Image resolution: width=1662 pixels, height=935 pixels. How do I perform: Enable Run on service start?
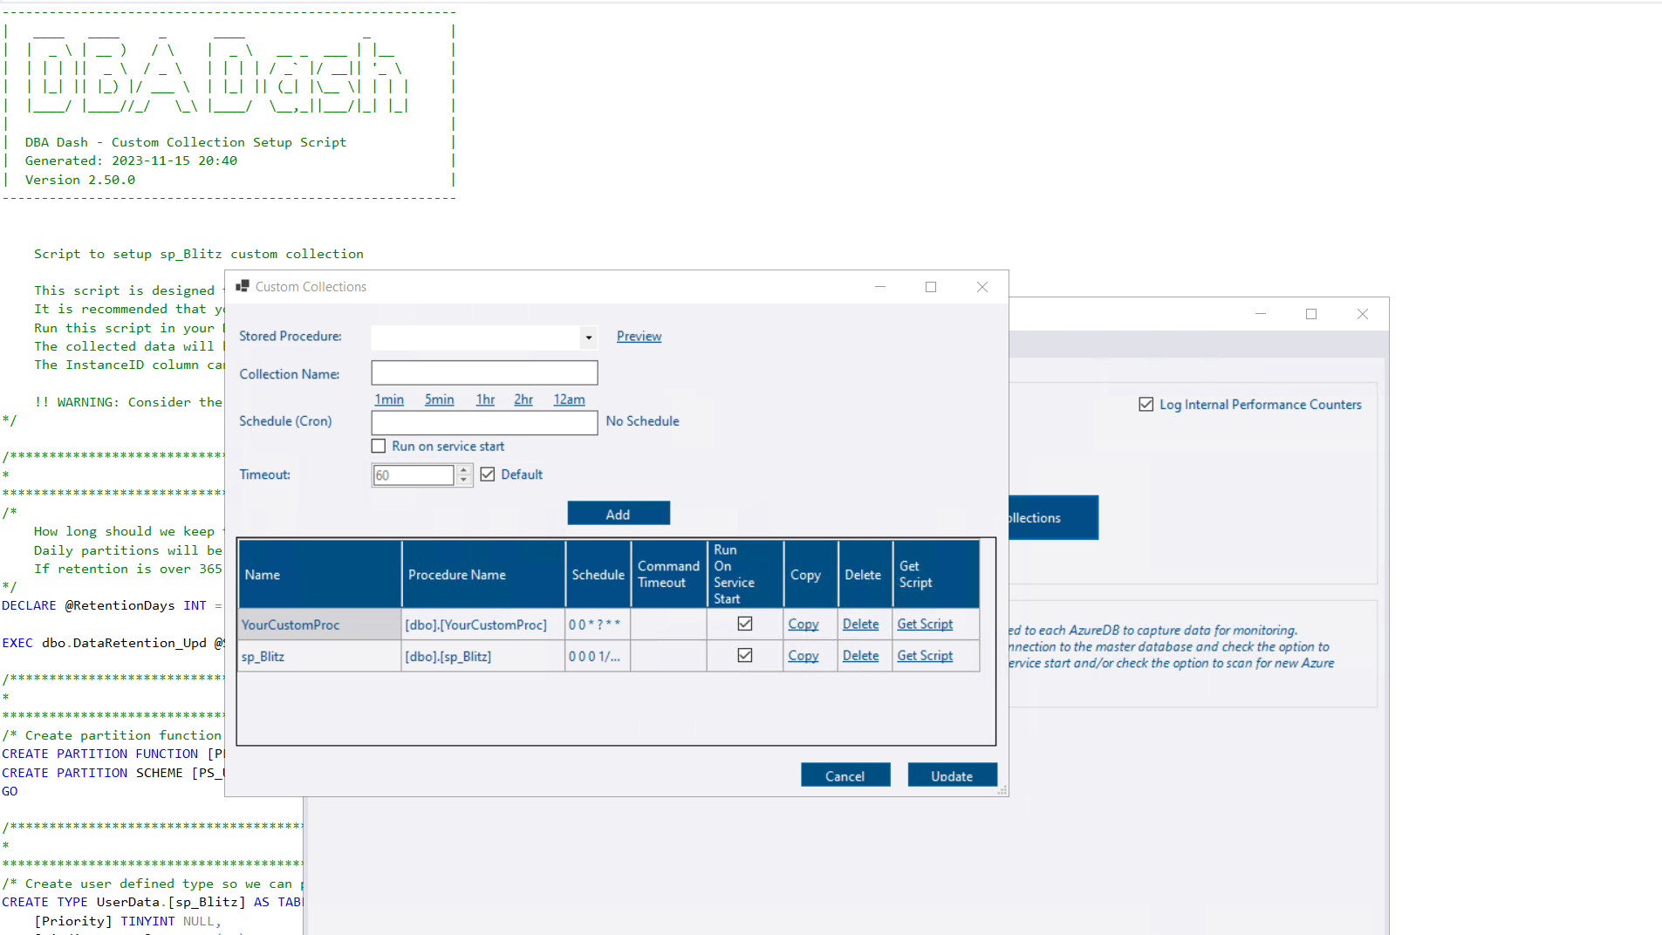click(x=378, y=446)
